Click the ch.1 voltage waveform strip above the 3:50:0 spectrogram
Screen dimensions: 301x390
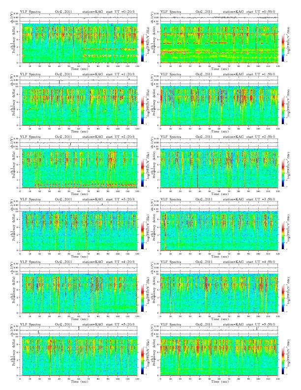pos(219,205)
